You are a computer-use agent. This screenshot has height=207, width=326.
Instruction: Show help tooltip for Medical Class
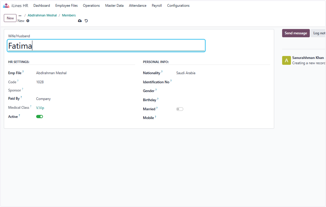click(x=31, y=106)
